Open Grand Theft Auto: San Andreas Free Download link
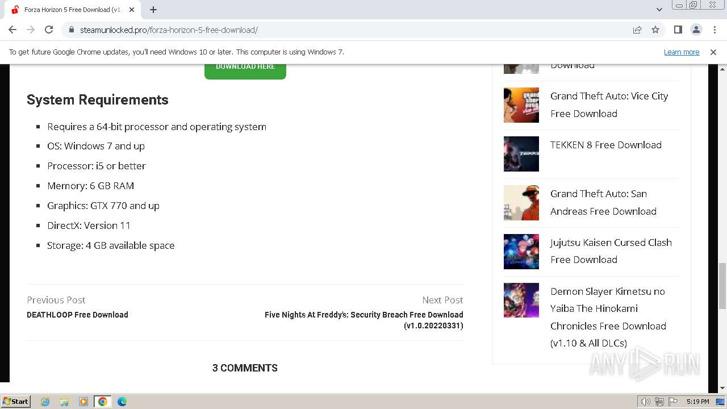The height and width of the screenshot is (409, 727). point(603,202)
